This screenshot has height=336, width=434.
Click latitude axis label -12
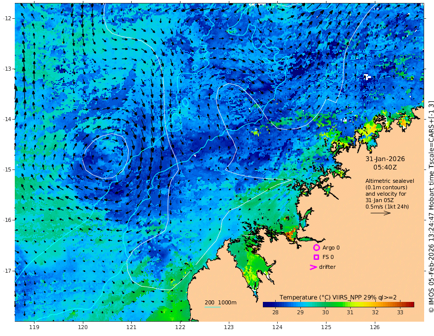[x=7, y=18]
